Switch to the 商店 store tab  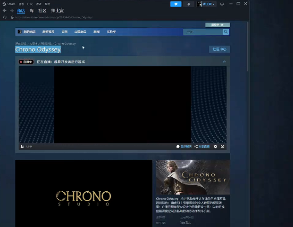tap(21, 11)
